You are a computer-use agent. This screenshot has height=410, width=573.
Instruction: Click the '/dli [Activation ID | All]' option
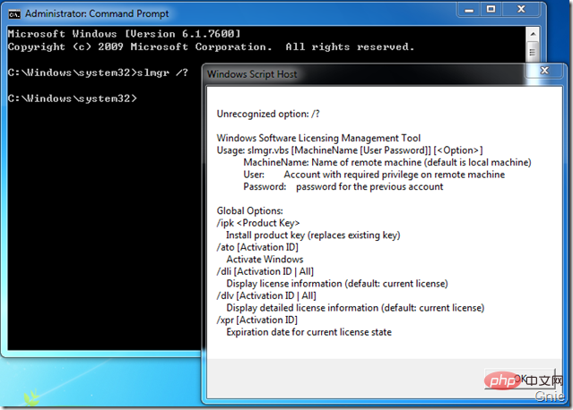[x=265, y=271]
